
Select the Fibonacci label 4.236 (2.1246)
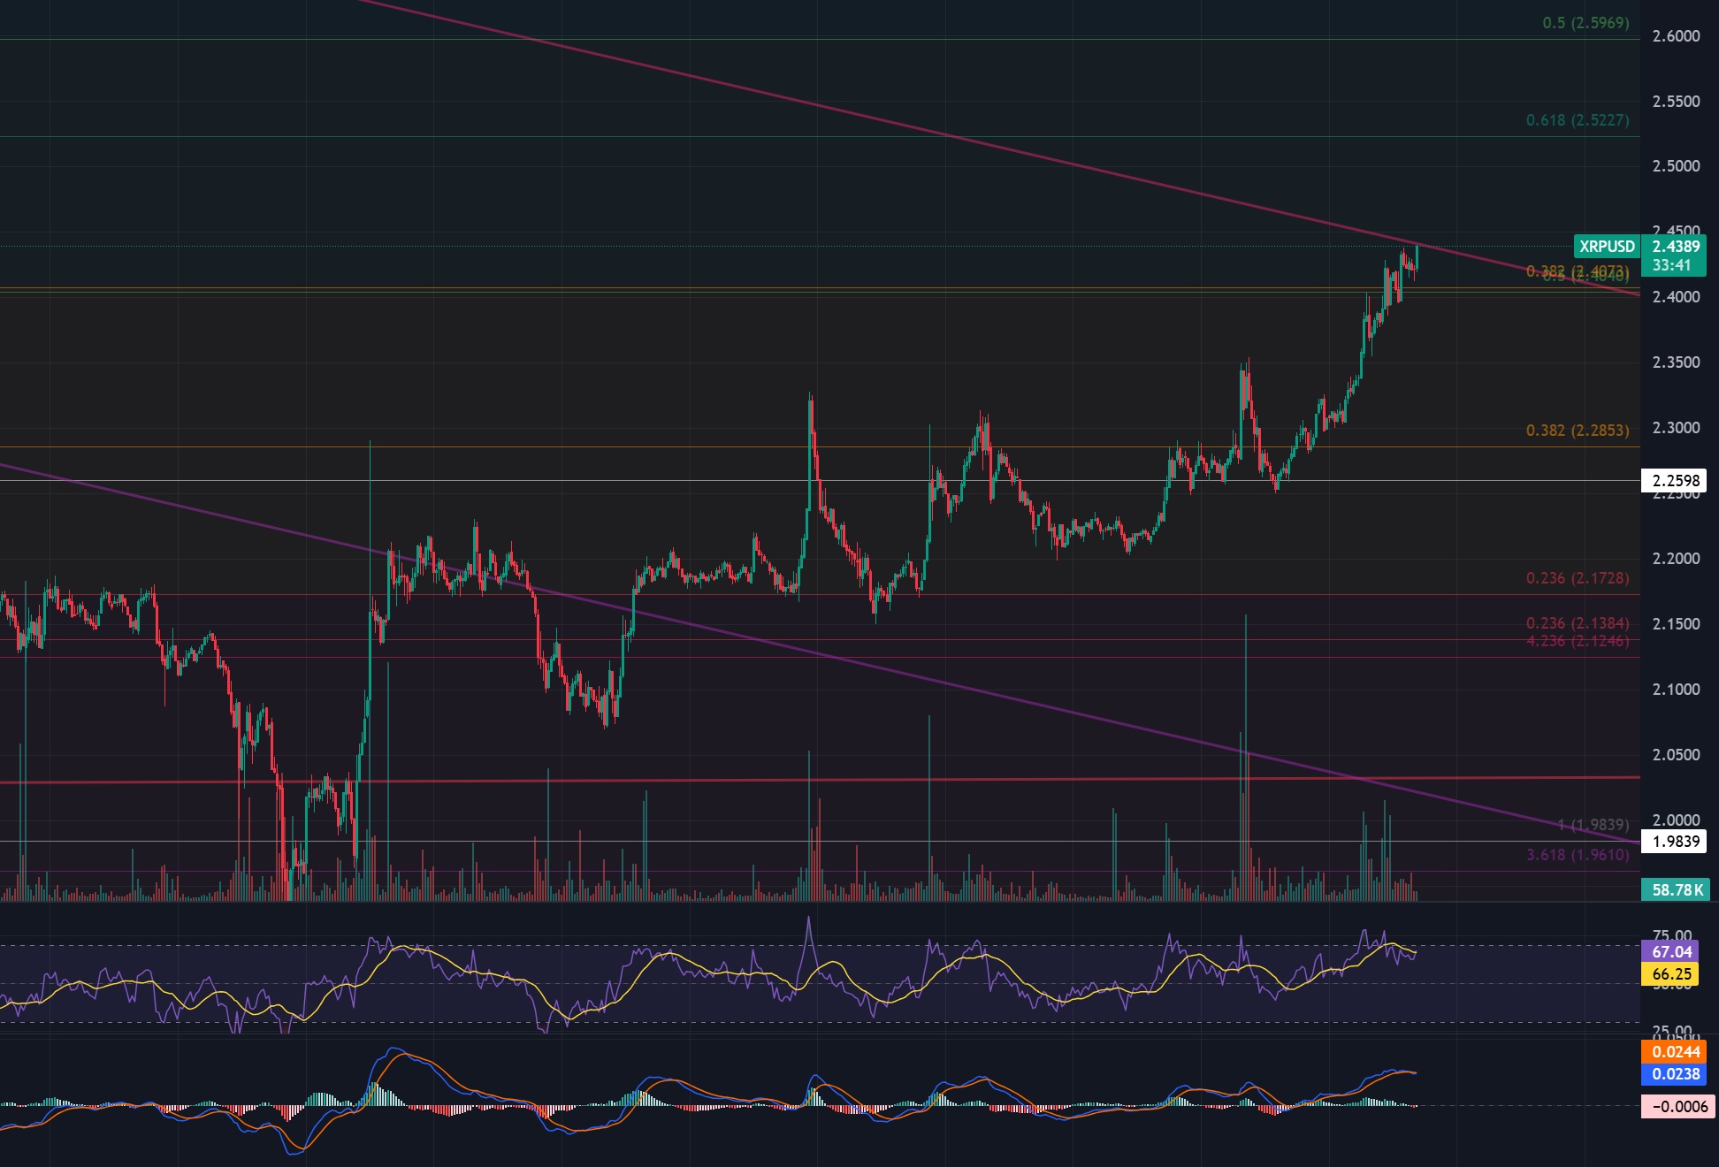click(1578, 641)
